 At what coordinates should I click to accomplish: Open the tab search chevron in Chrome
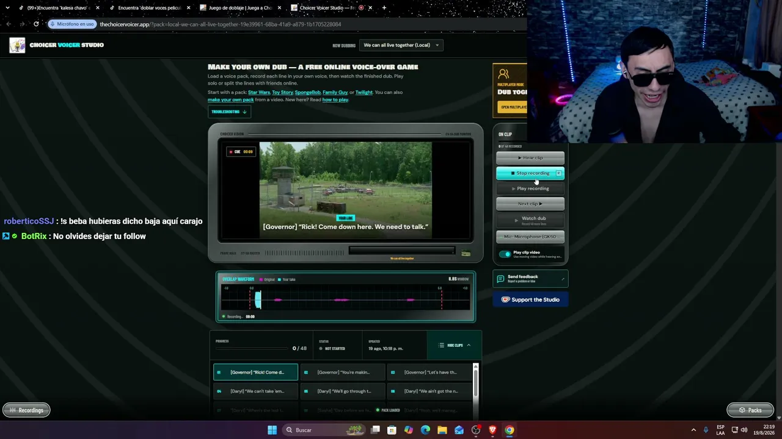pyautogui.click(x=7, y=8)
